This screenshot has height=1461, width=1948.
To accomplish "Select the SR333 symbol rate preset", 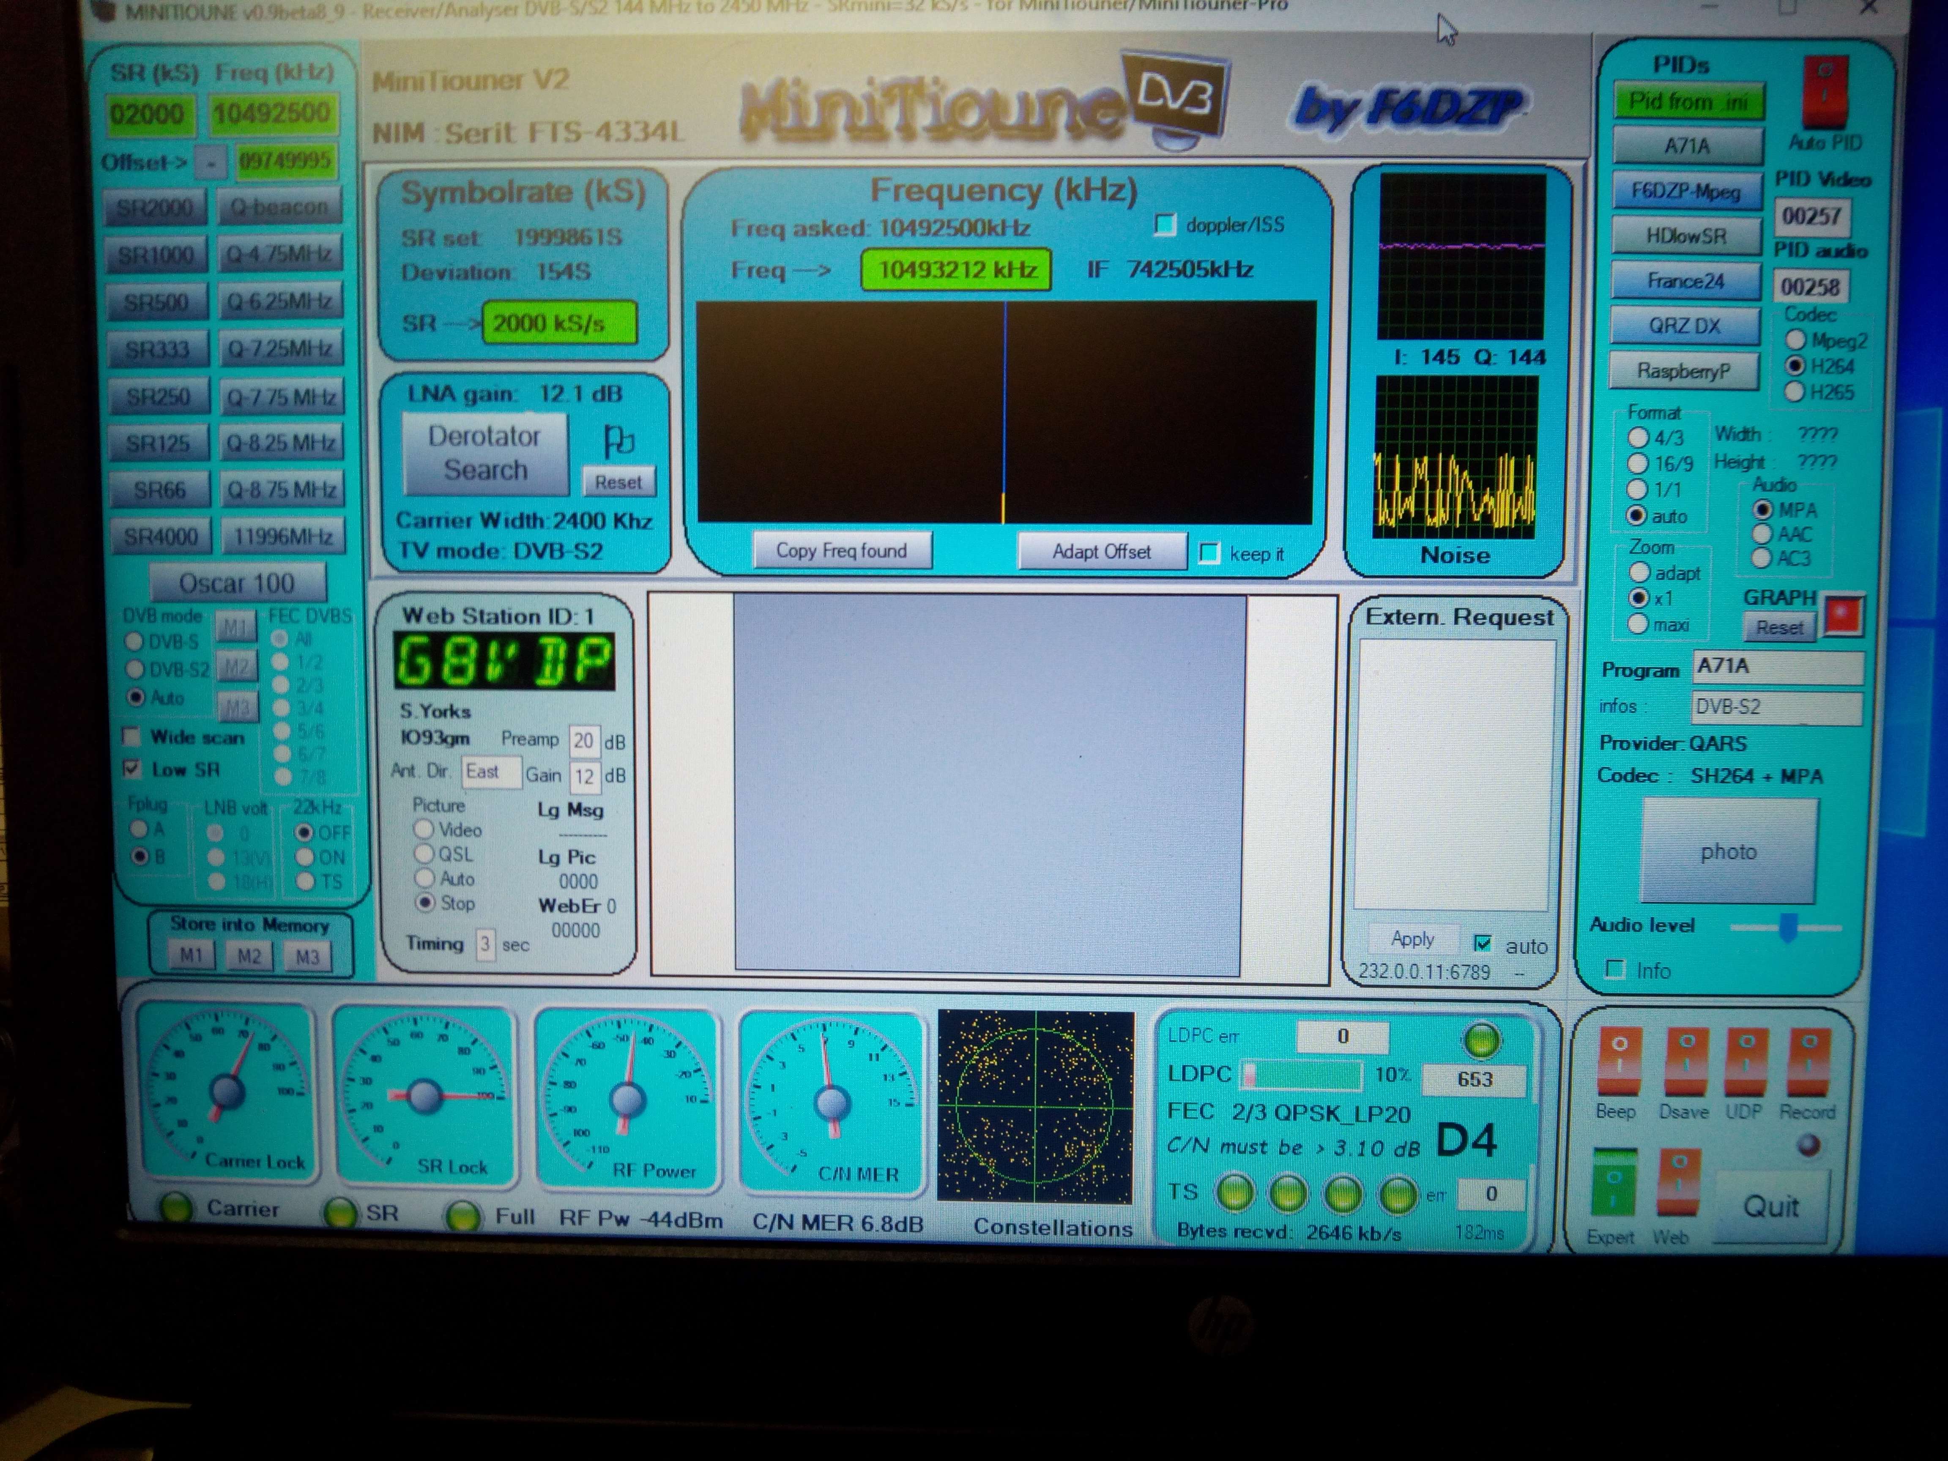I will (158, 350).
